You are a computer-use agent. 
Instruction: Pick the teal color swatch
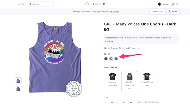point(116,59)
